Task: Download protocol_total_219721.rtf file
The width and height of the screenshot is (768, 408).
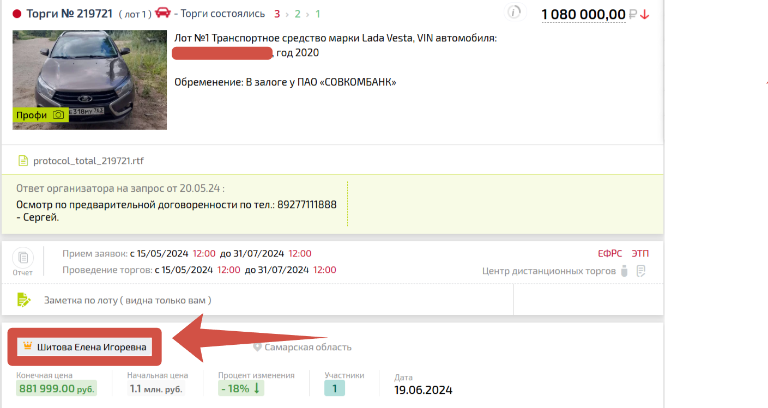Action: click(x=88, y=161)
